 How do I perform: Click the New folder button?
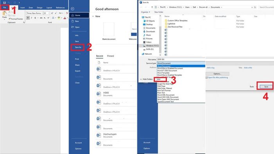coord(159,12)
